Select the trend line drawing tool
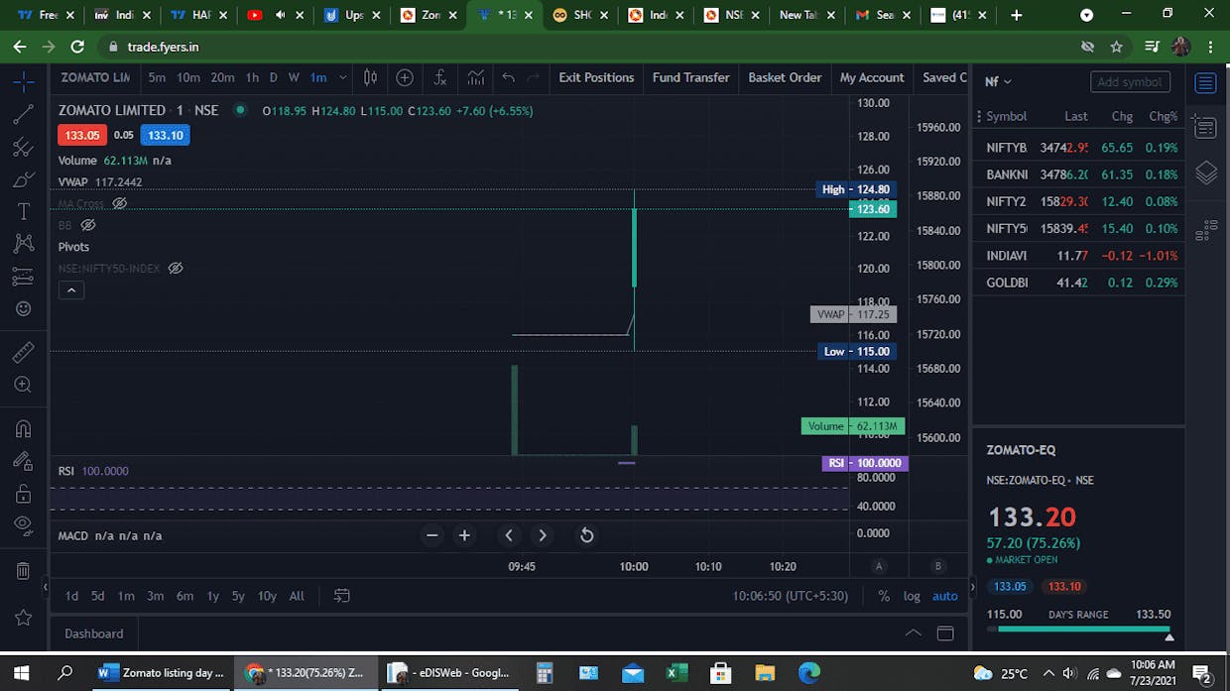 [x=24, y=115]
